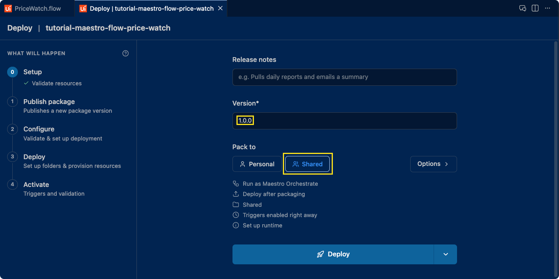Click the UiPath icon on Deploy tab
The image size is (559, 279).
click(x=83, y=8)
